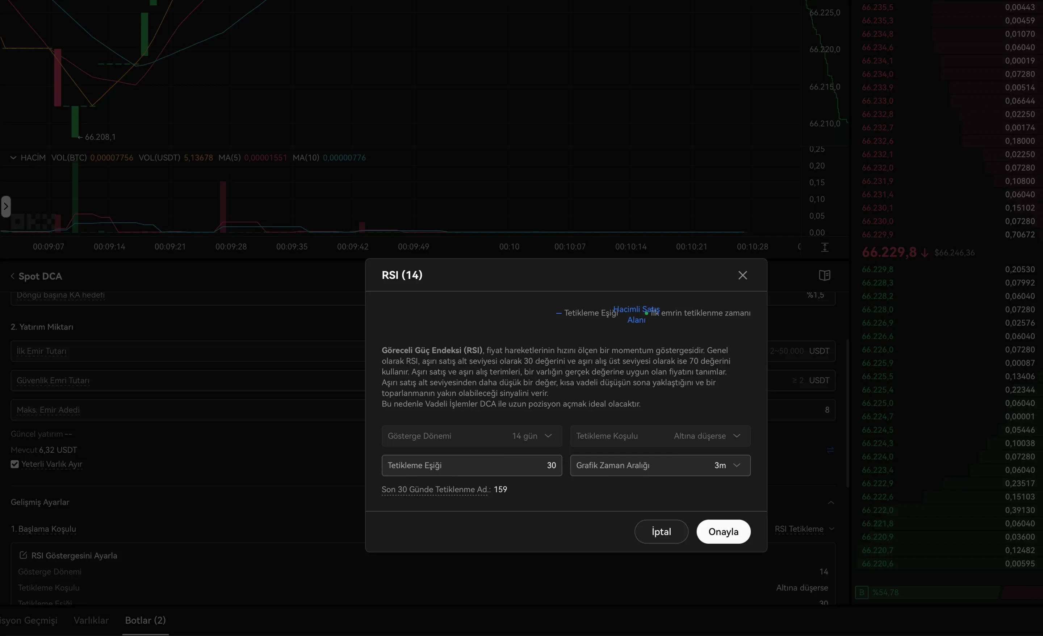Image resolution: width=1043 pixels, height=636 pixels.
Task: Go back from the Spot DCA panel
Action: point(13,276)
